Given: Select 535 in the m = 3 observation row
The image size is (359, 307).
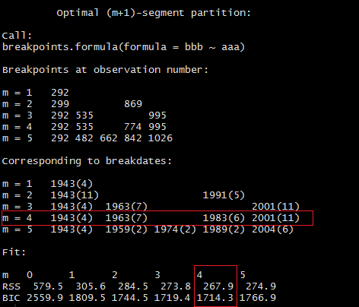Looking at the screenshot, I should pos(84,116).
